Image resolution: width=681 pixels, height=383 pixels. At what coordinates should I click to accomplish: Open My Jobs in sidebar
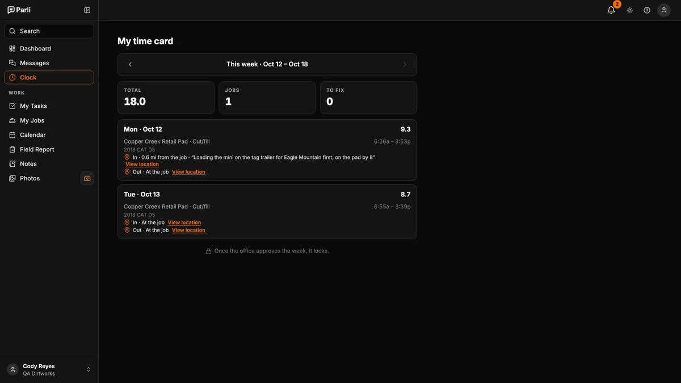click(49, 121)
